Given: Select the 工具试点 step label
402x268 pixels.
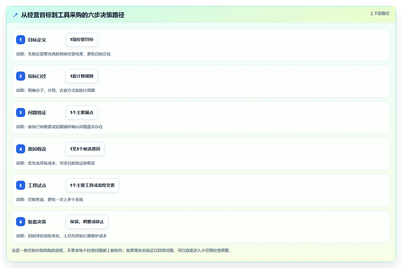Looking at the screenshot, I should pos(37,185).
